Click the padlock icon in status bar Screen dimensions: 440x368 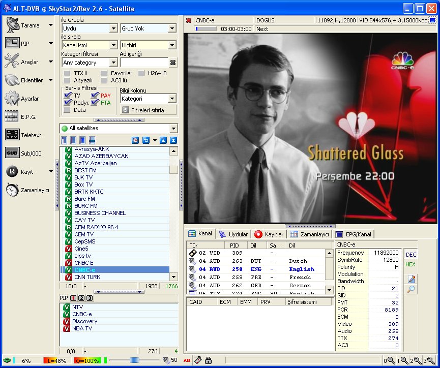pos(208,360)
